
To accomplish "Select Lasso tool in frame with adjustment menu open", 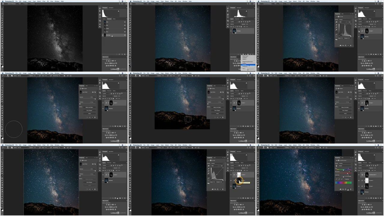I will pos(130,13).
